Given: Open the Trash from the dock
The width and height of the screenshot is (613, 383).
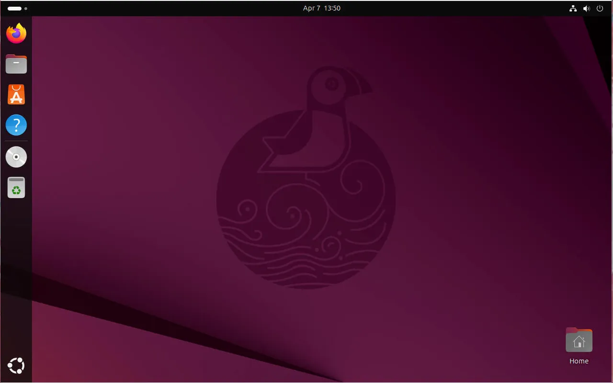Looking at the screenshot, I should pyautogui.click(x=16, y=188).
